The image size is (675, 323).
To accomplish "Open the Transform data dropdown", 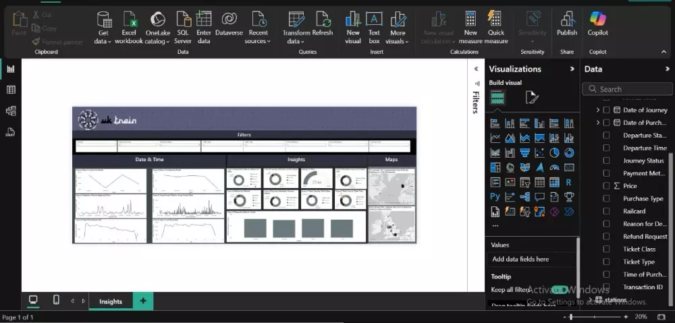I will pyautogui.click(x=296, y=41).
